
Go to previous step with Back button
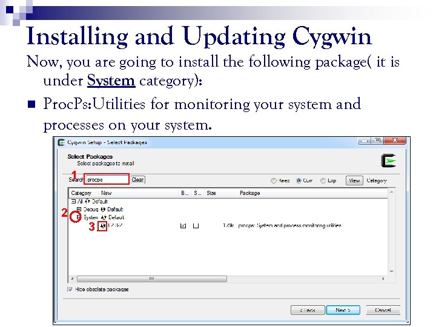[308, 310]
